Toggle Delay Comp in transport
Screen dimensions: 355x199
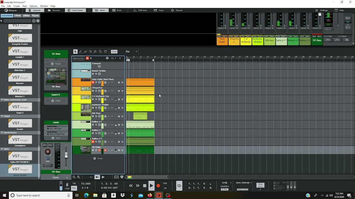[260, 185]
